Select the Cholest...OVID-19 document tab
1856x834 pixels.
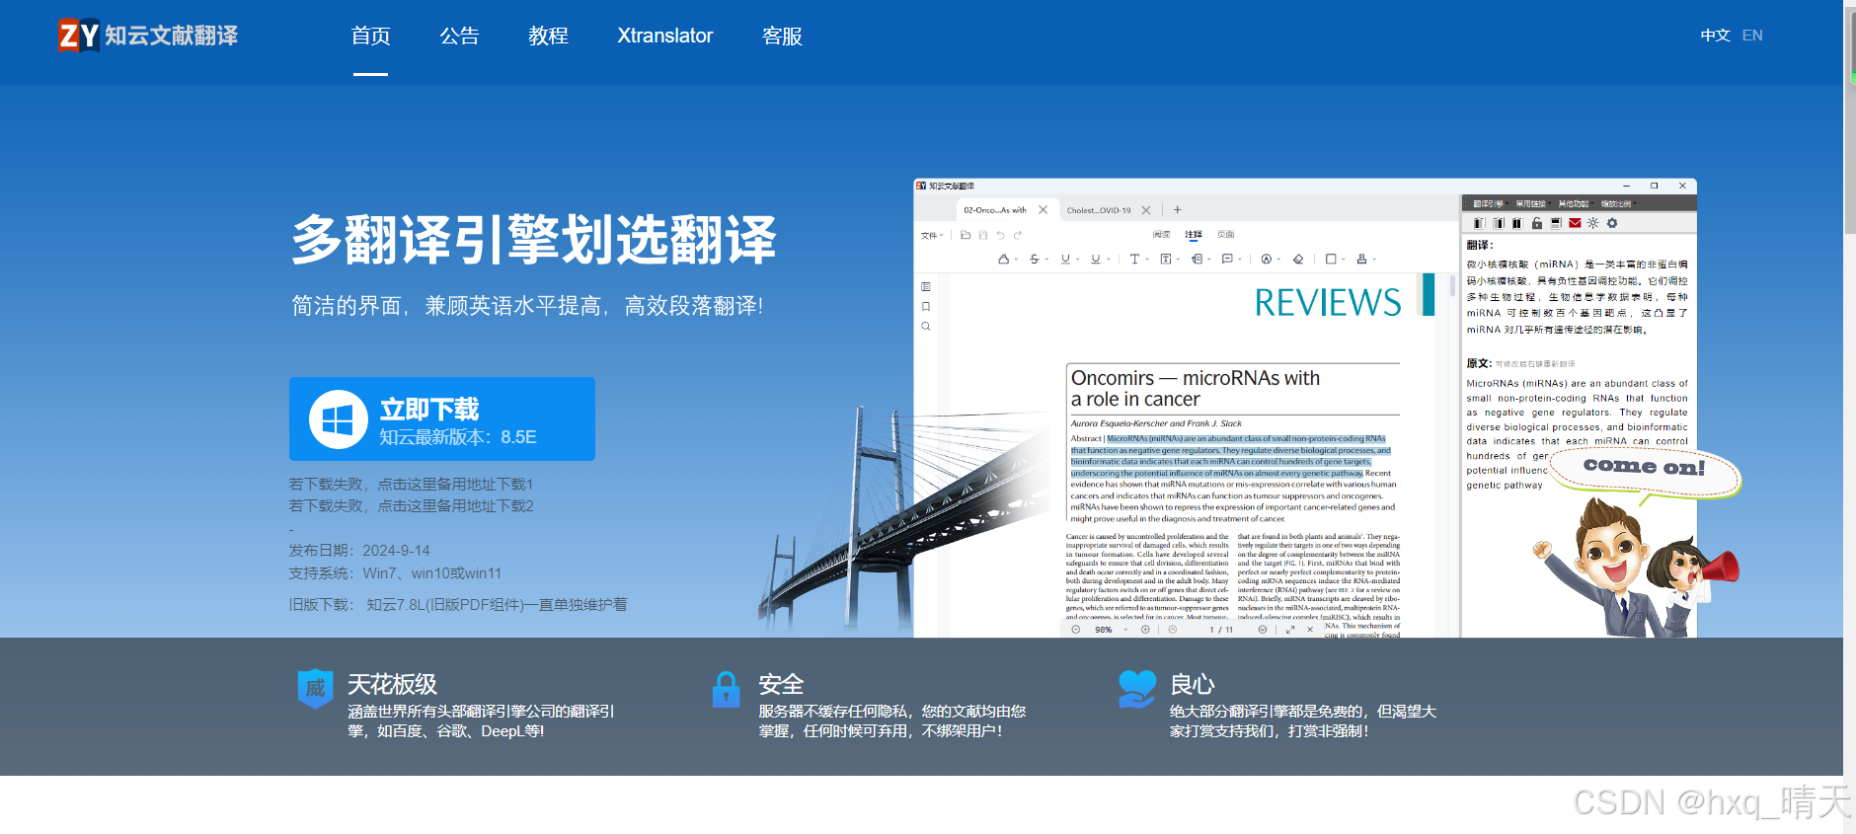point(1099,210)
